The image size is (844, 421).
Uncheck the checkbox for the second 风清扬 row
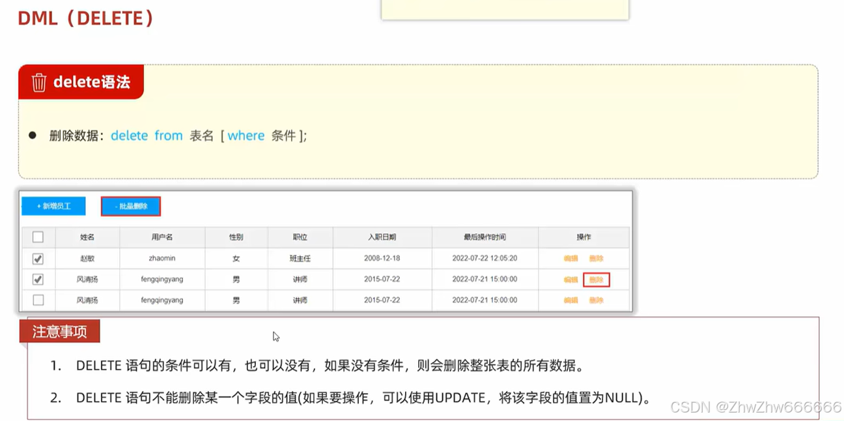(37, 279)
